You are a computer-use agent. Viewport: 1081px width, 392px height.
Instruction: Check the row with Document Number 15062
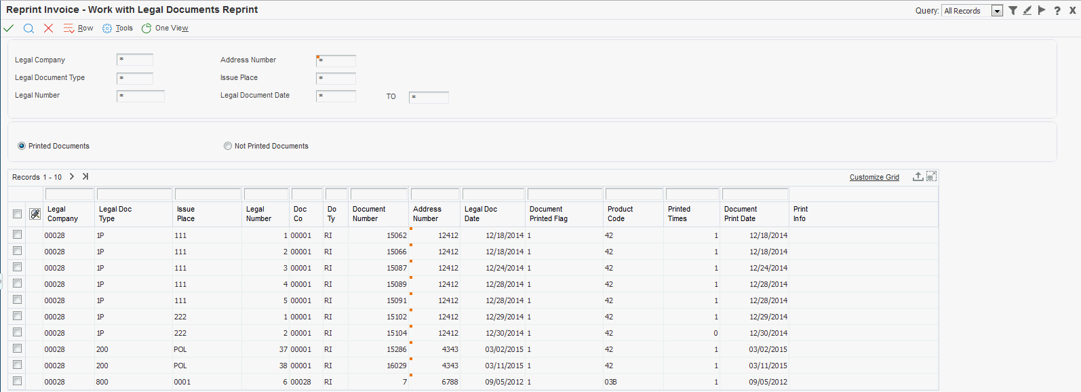point(18,235)
